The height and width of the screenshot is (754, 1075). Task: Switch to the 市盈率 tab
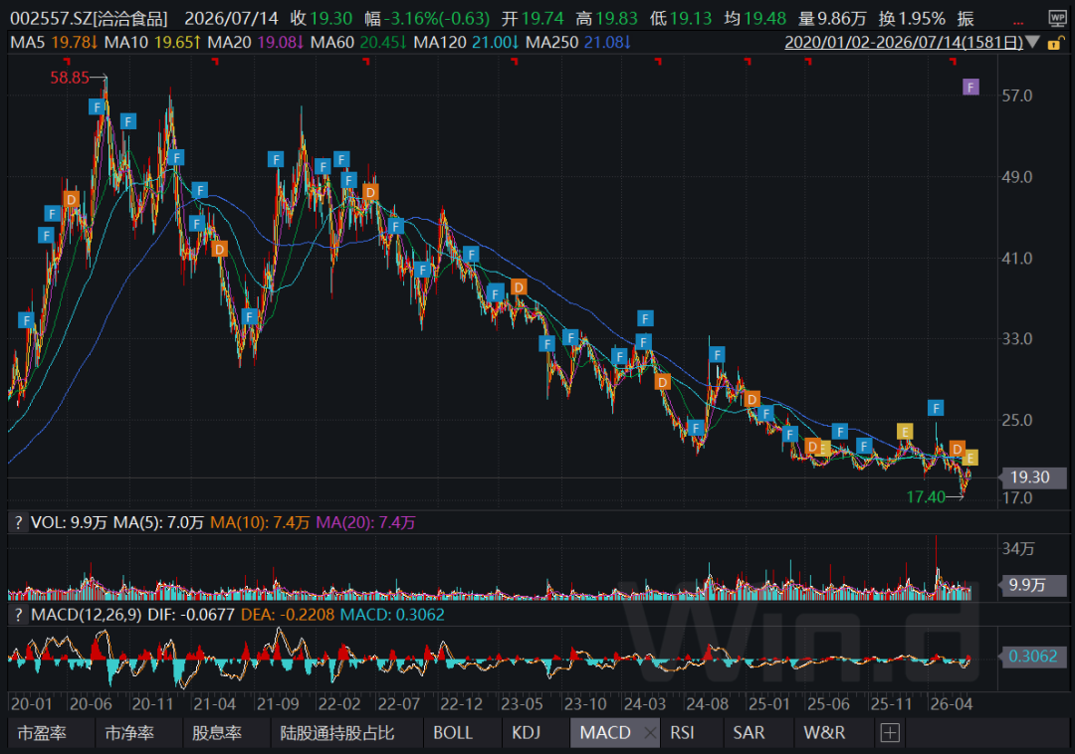[x=42, y=733]
